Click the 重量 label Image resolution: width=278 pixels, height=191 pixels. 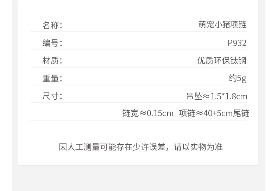click(x=52, y=78)
